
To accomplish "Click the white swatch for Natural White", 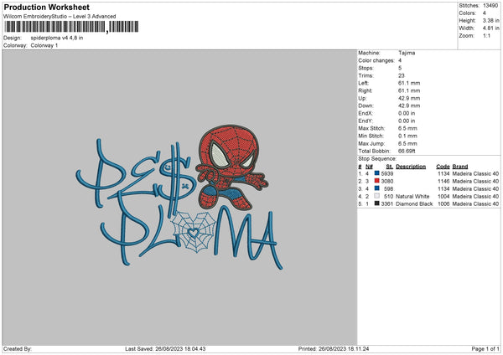I will pos(377,196).
